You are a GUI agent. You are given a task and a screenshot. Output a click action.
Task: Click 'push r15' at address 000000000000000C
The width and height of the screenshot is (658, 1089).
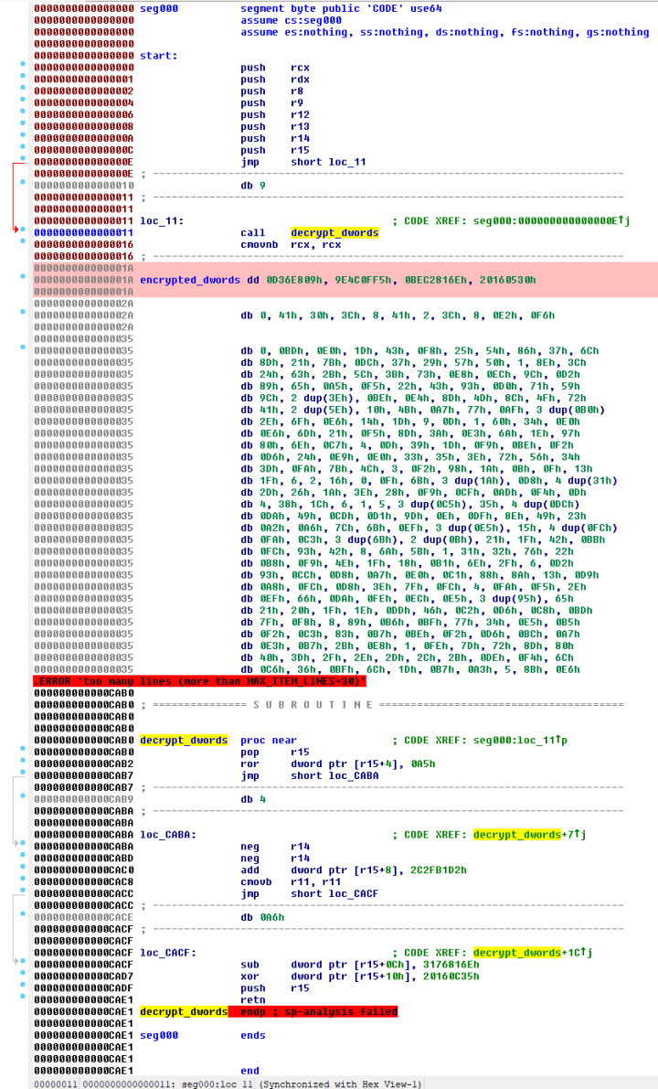click(x=275, y=150)
